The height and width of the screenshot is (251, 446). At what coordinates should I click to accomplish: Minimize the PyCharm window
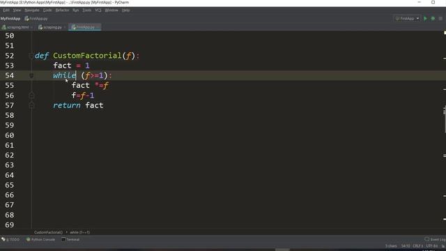click(419, 2)
